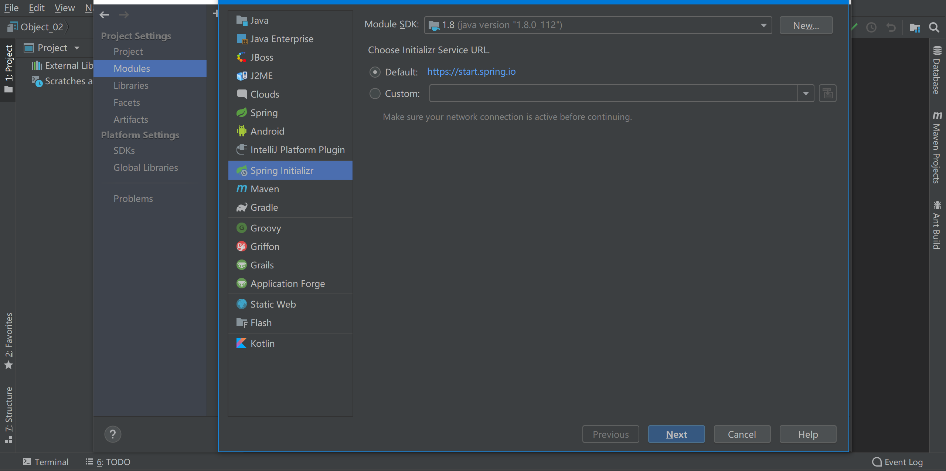
Task: Click the icon button beside Custom URL field
Action: 827,93
